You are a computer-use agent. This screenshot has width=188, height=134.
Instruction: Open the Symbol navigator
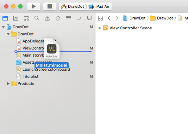coord(26,18)
